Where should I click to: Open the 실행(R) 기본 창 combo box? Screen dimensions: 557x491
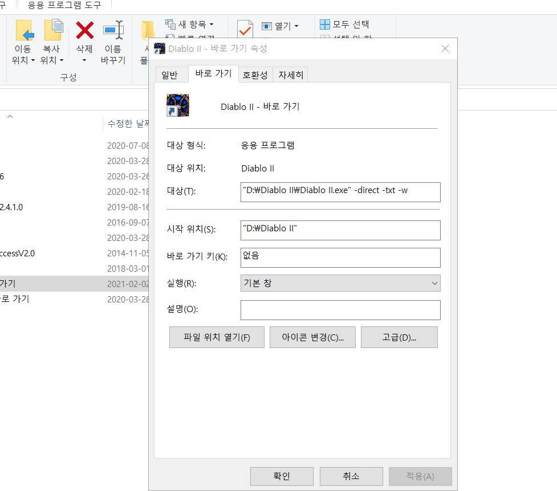(340, 283)
